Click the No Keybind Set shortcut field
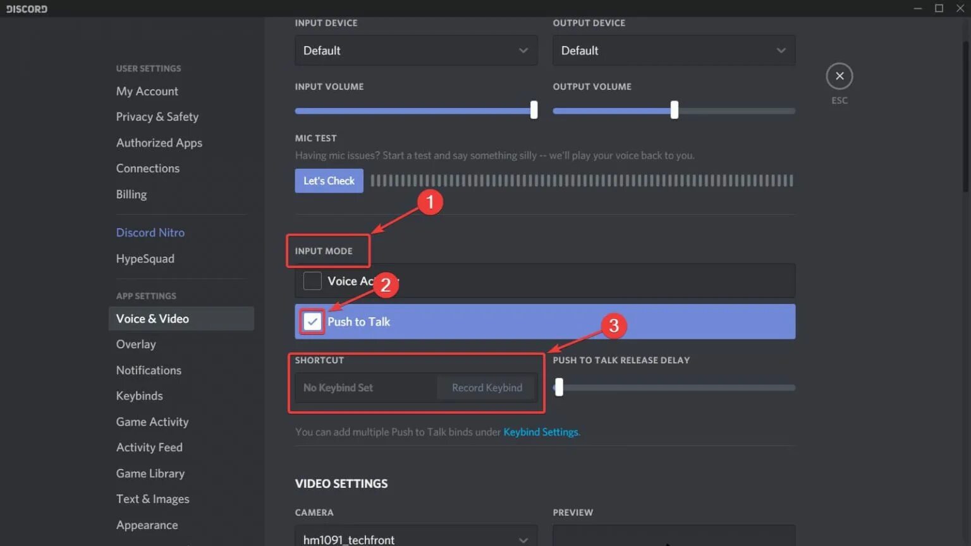 [x=365, y=387]
